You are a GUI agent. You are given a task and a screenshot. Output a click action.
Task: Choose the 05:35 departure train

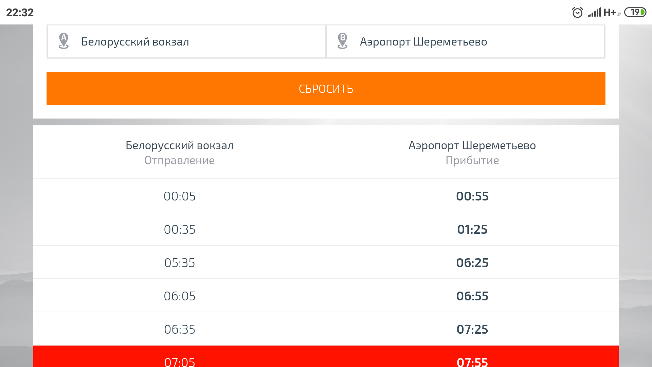tap(180, 263)
